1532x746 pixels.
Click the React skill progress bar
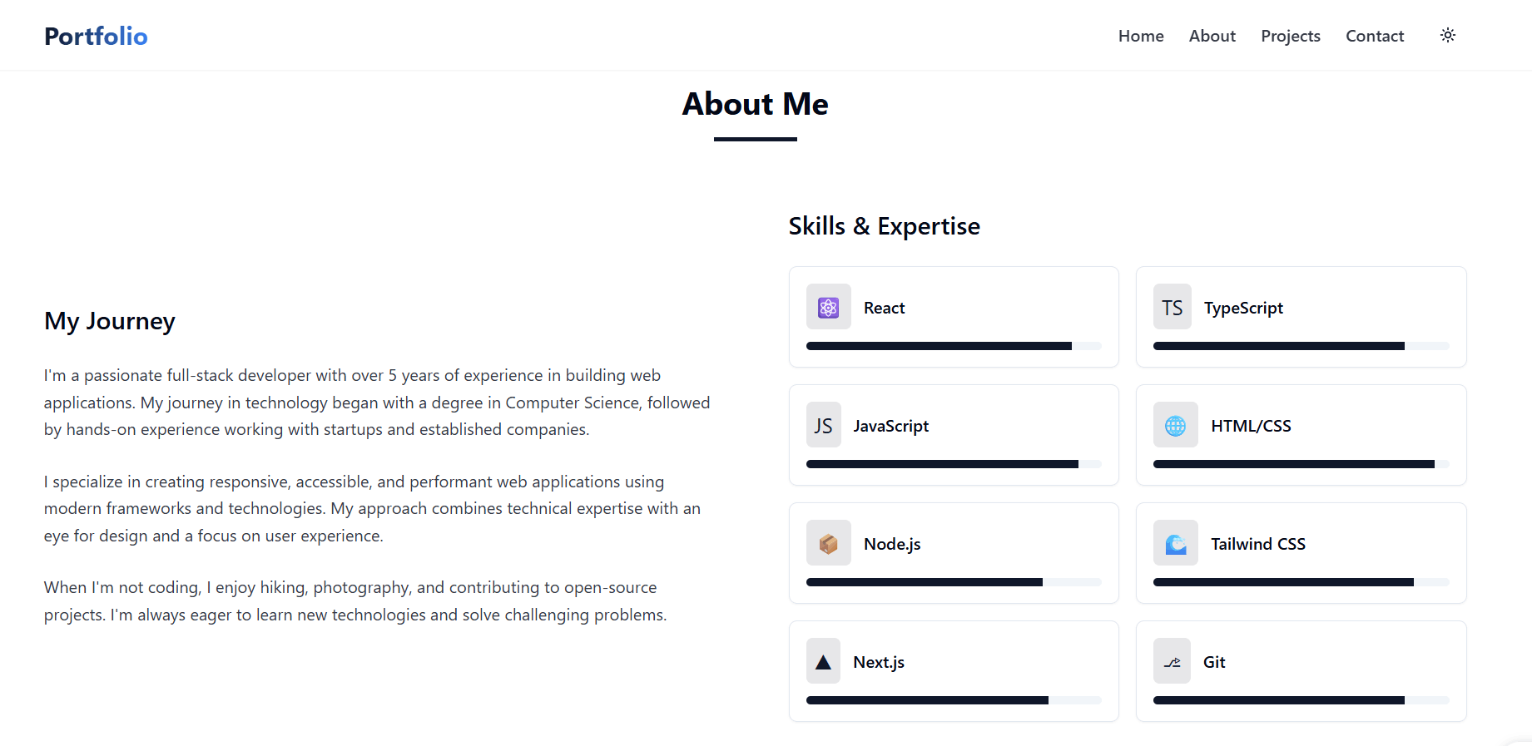tap(954, 346)
